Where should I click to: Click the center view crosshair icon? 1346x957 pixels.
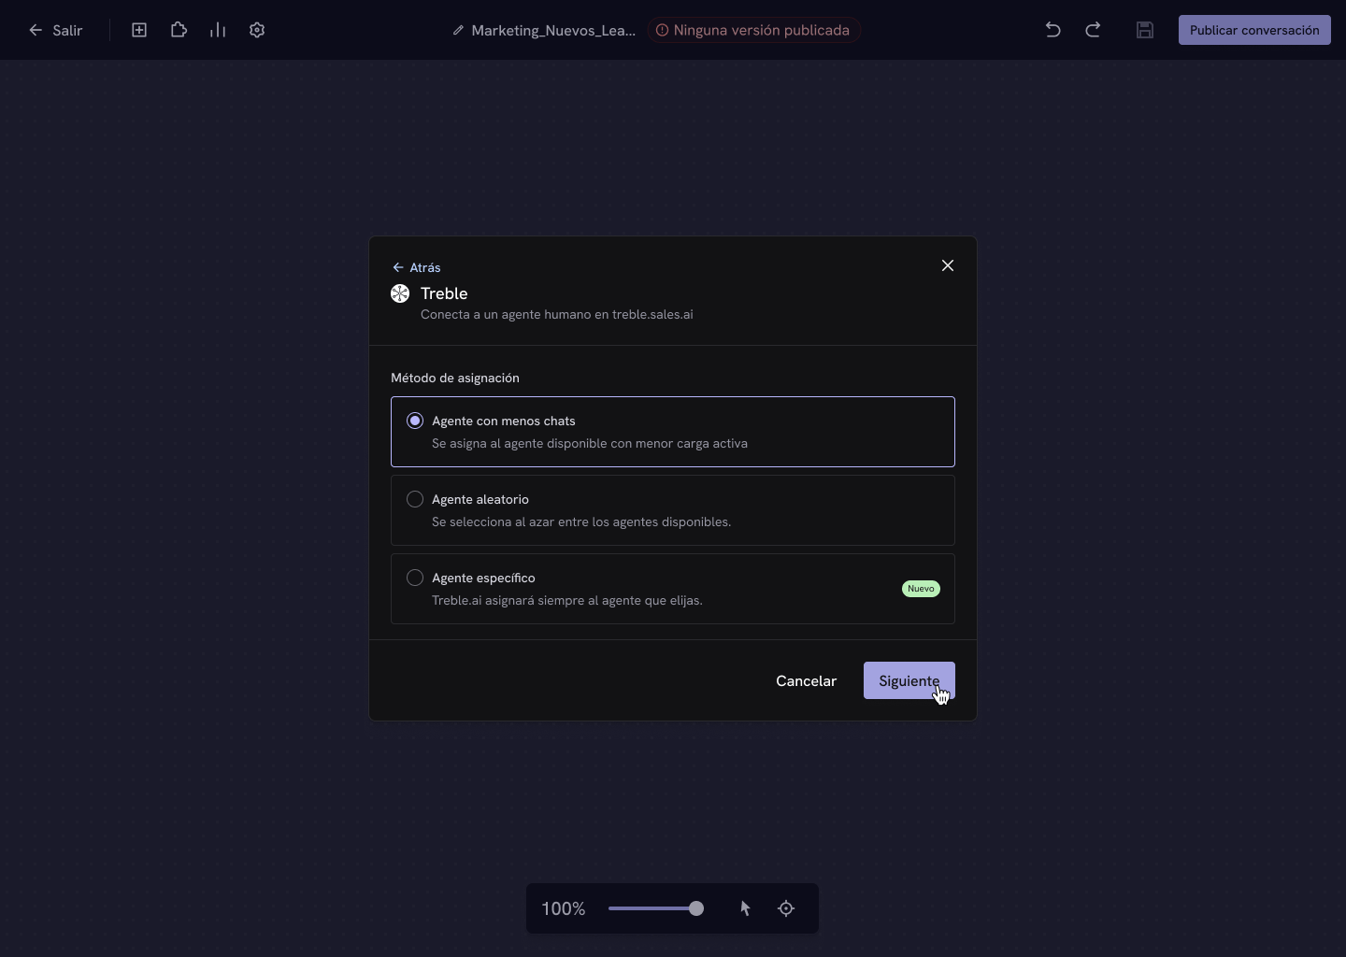coord(786,908)
